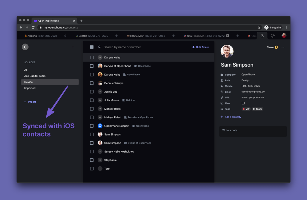The width and height of the screenshot is (307, 200).
Task: Click Sam Simpson's large profile photo
Action: 227,51
